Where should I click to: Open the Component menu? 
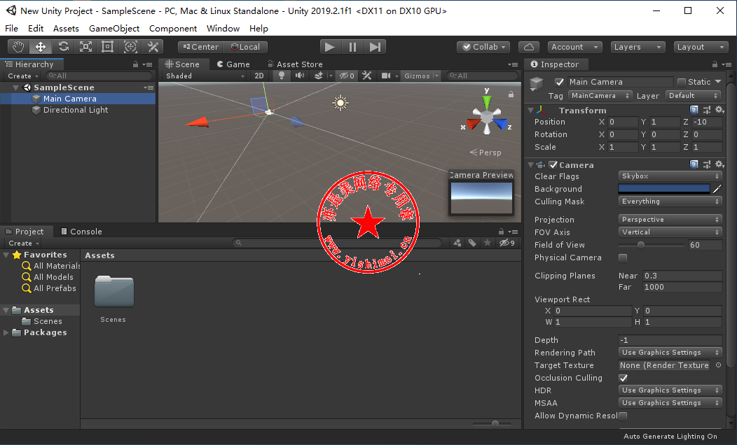click(173, 29)
